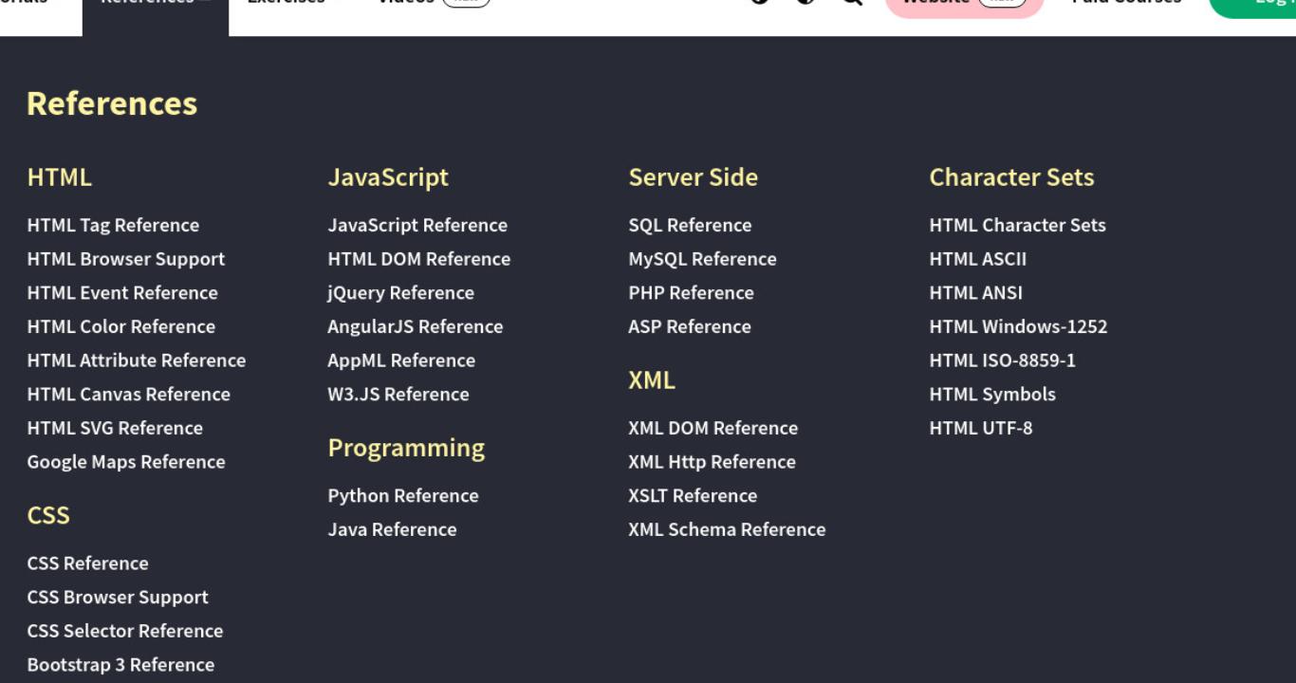Select AngularJS Reference
1296x683 pixels.
[x=416, y=326]
